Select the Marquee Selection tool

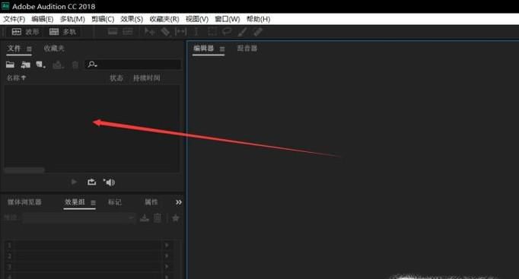(212, 32)
